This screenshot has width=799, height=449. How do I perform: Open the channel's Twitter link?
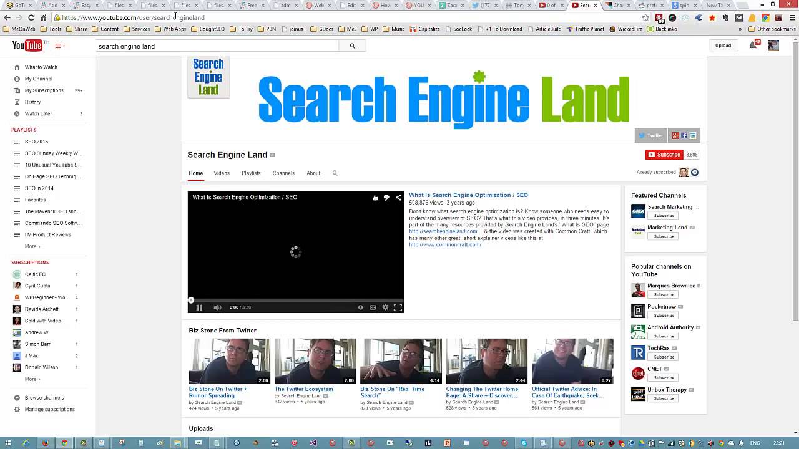click(x=650, y=135)
